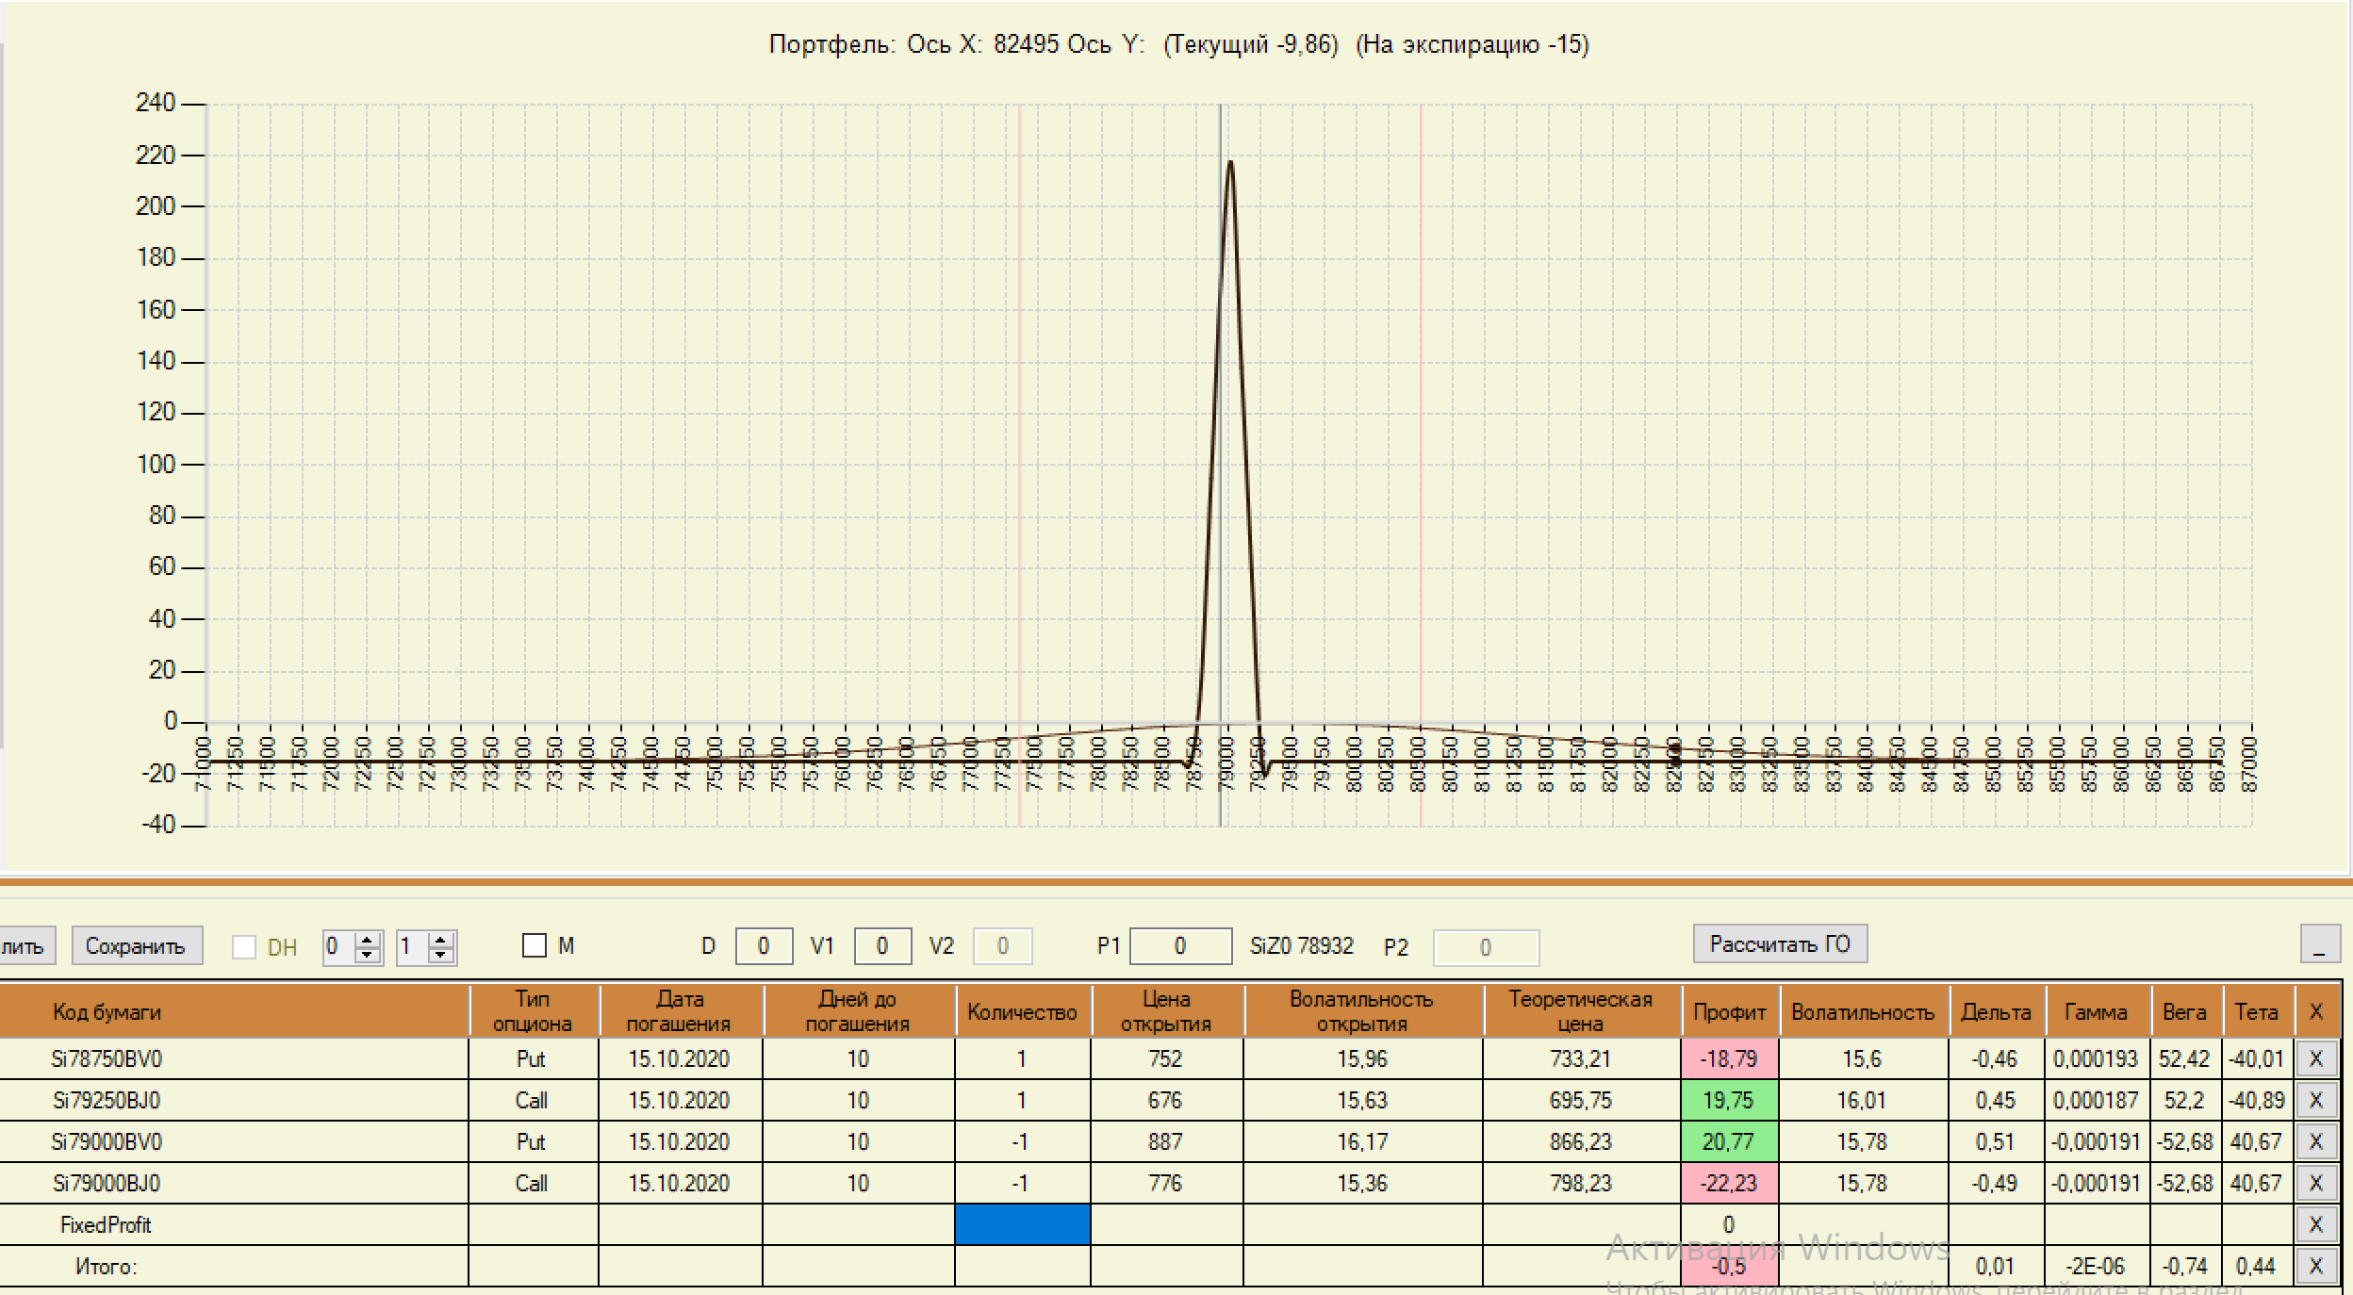The height and width of the screenshot is (1295, 2353).
Task: Delete the Si79250BJ0 Call position
Action: [x=2315, y=1100]
